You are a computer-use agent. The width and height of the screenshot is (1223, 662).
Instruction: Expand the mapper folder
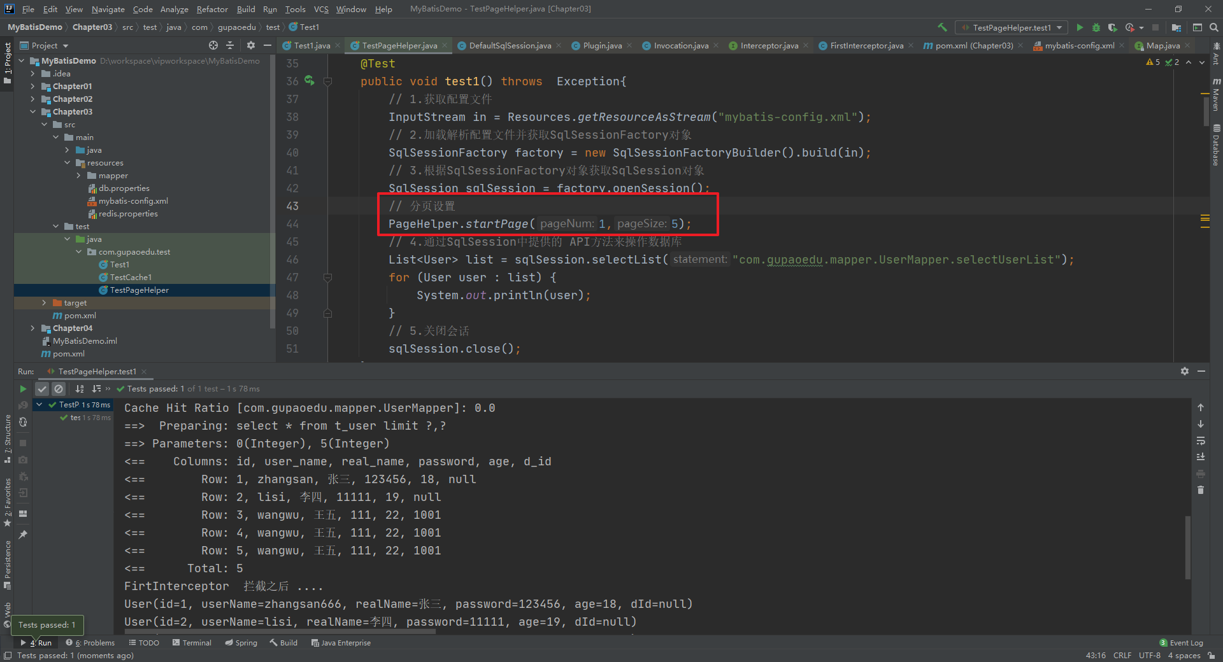[x=78, y=175]
